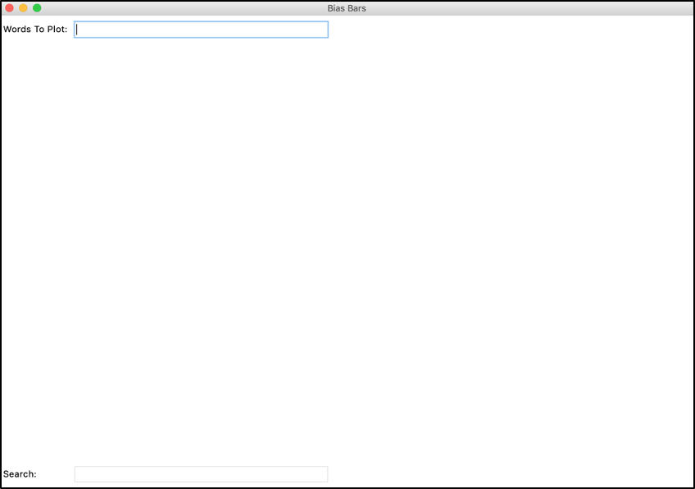The height and width of the screenshot is (489, 695).
Task: Click the "Words To Plot:" label
Action: (x=35, y=30)
